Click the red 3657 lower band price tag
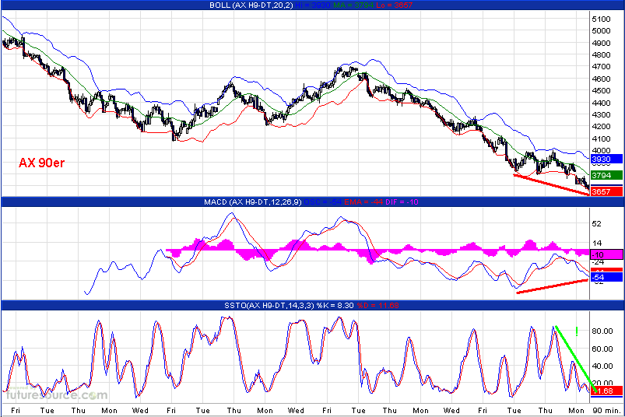The image size is (625, 417). coord(606,191)
